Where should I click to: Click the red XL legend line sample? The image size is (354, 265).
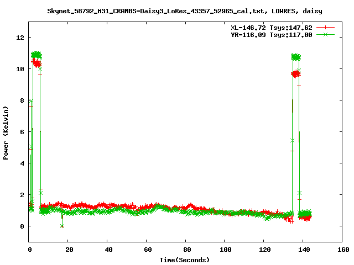point(325,28)
